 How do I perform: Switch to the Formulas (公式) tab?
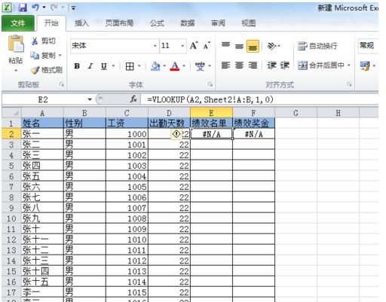(x=157, y=23)
